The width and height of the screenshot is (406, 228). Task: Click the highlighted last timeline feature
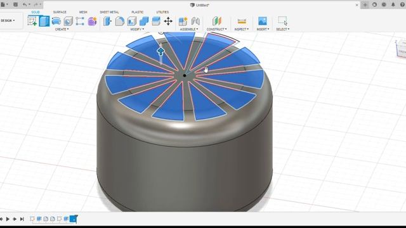[x=74, y=219]
